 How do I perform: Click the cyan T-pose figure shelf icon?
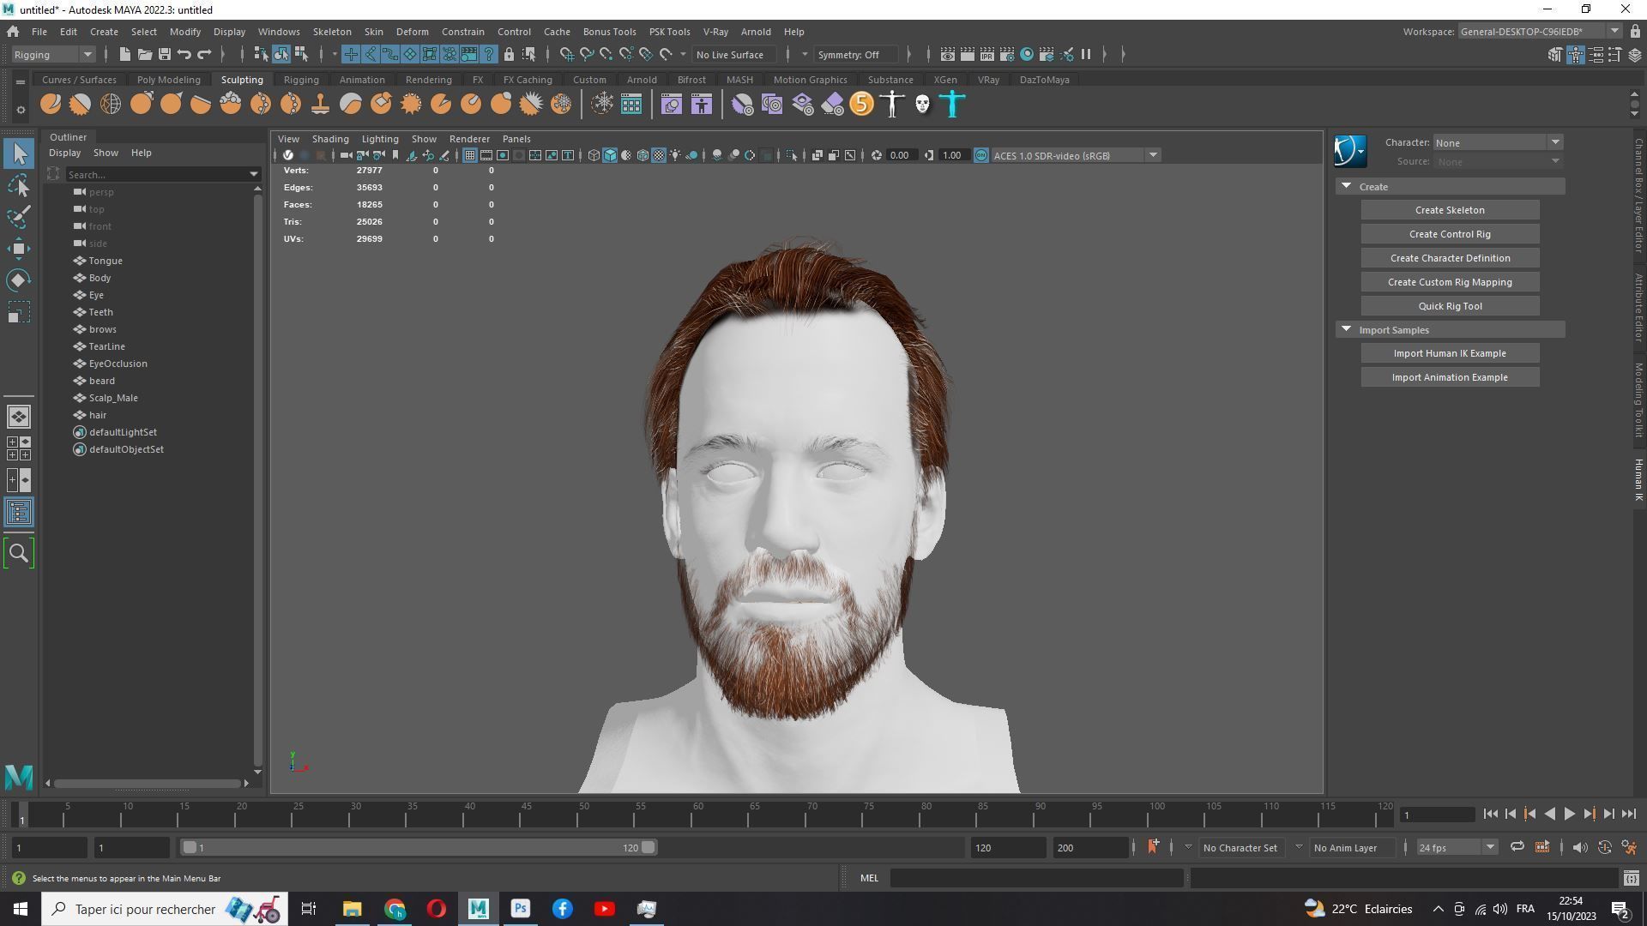952,105
